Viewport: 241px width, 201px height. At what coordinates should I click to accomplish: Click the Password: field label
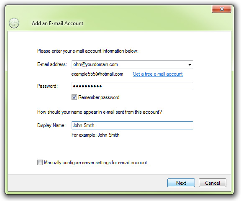(x=48, y=86)
